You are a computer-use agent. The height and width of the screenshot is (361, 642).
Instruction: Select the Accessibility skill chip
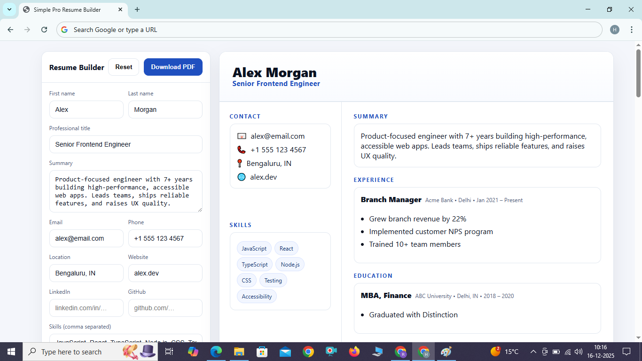[257, 296]
